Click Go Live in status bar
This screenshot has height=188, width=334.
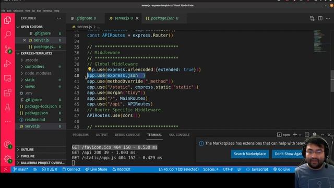(x=281, y=169)
